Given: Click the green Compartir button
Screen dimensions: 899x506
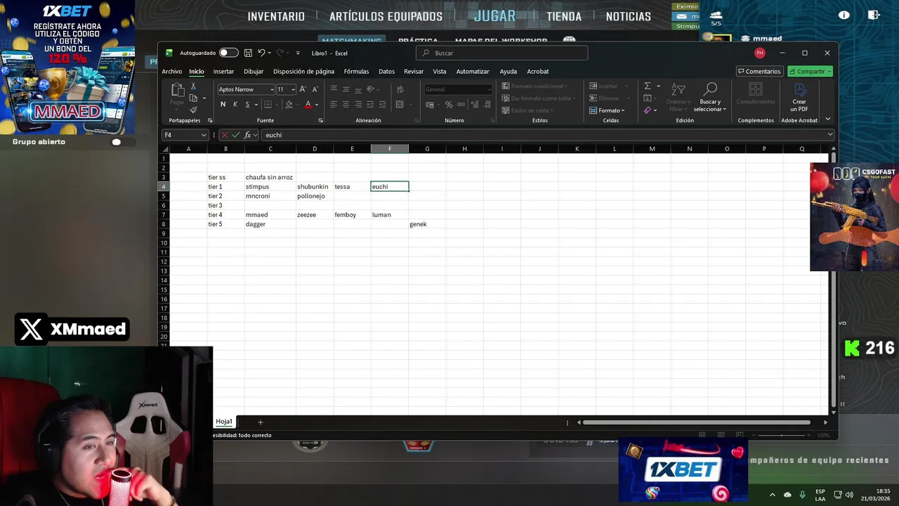Looking at the screenshot, I should tap(810, 72).
